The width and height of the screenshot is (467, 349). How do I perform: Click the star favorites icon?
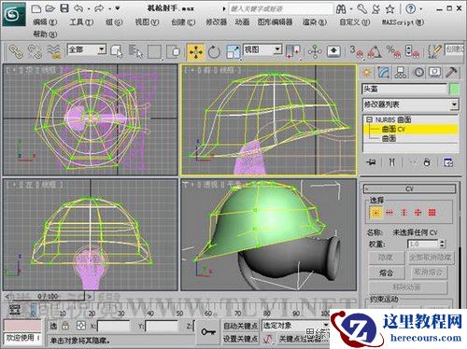[390, 8]
